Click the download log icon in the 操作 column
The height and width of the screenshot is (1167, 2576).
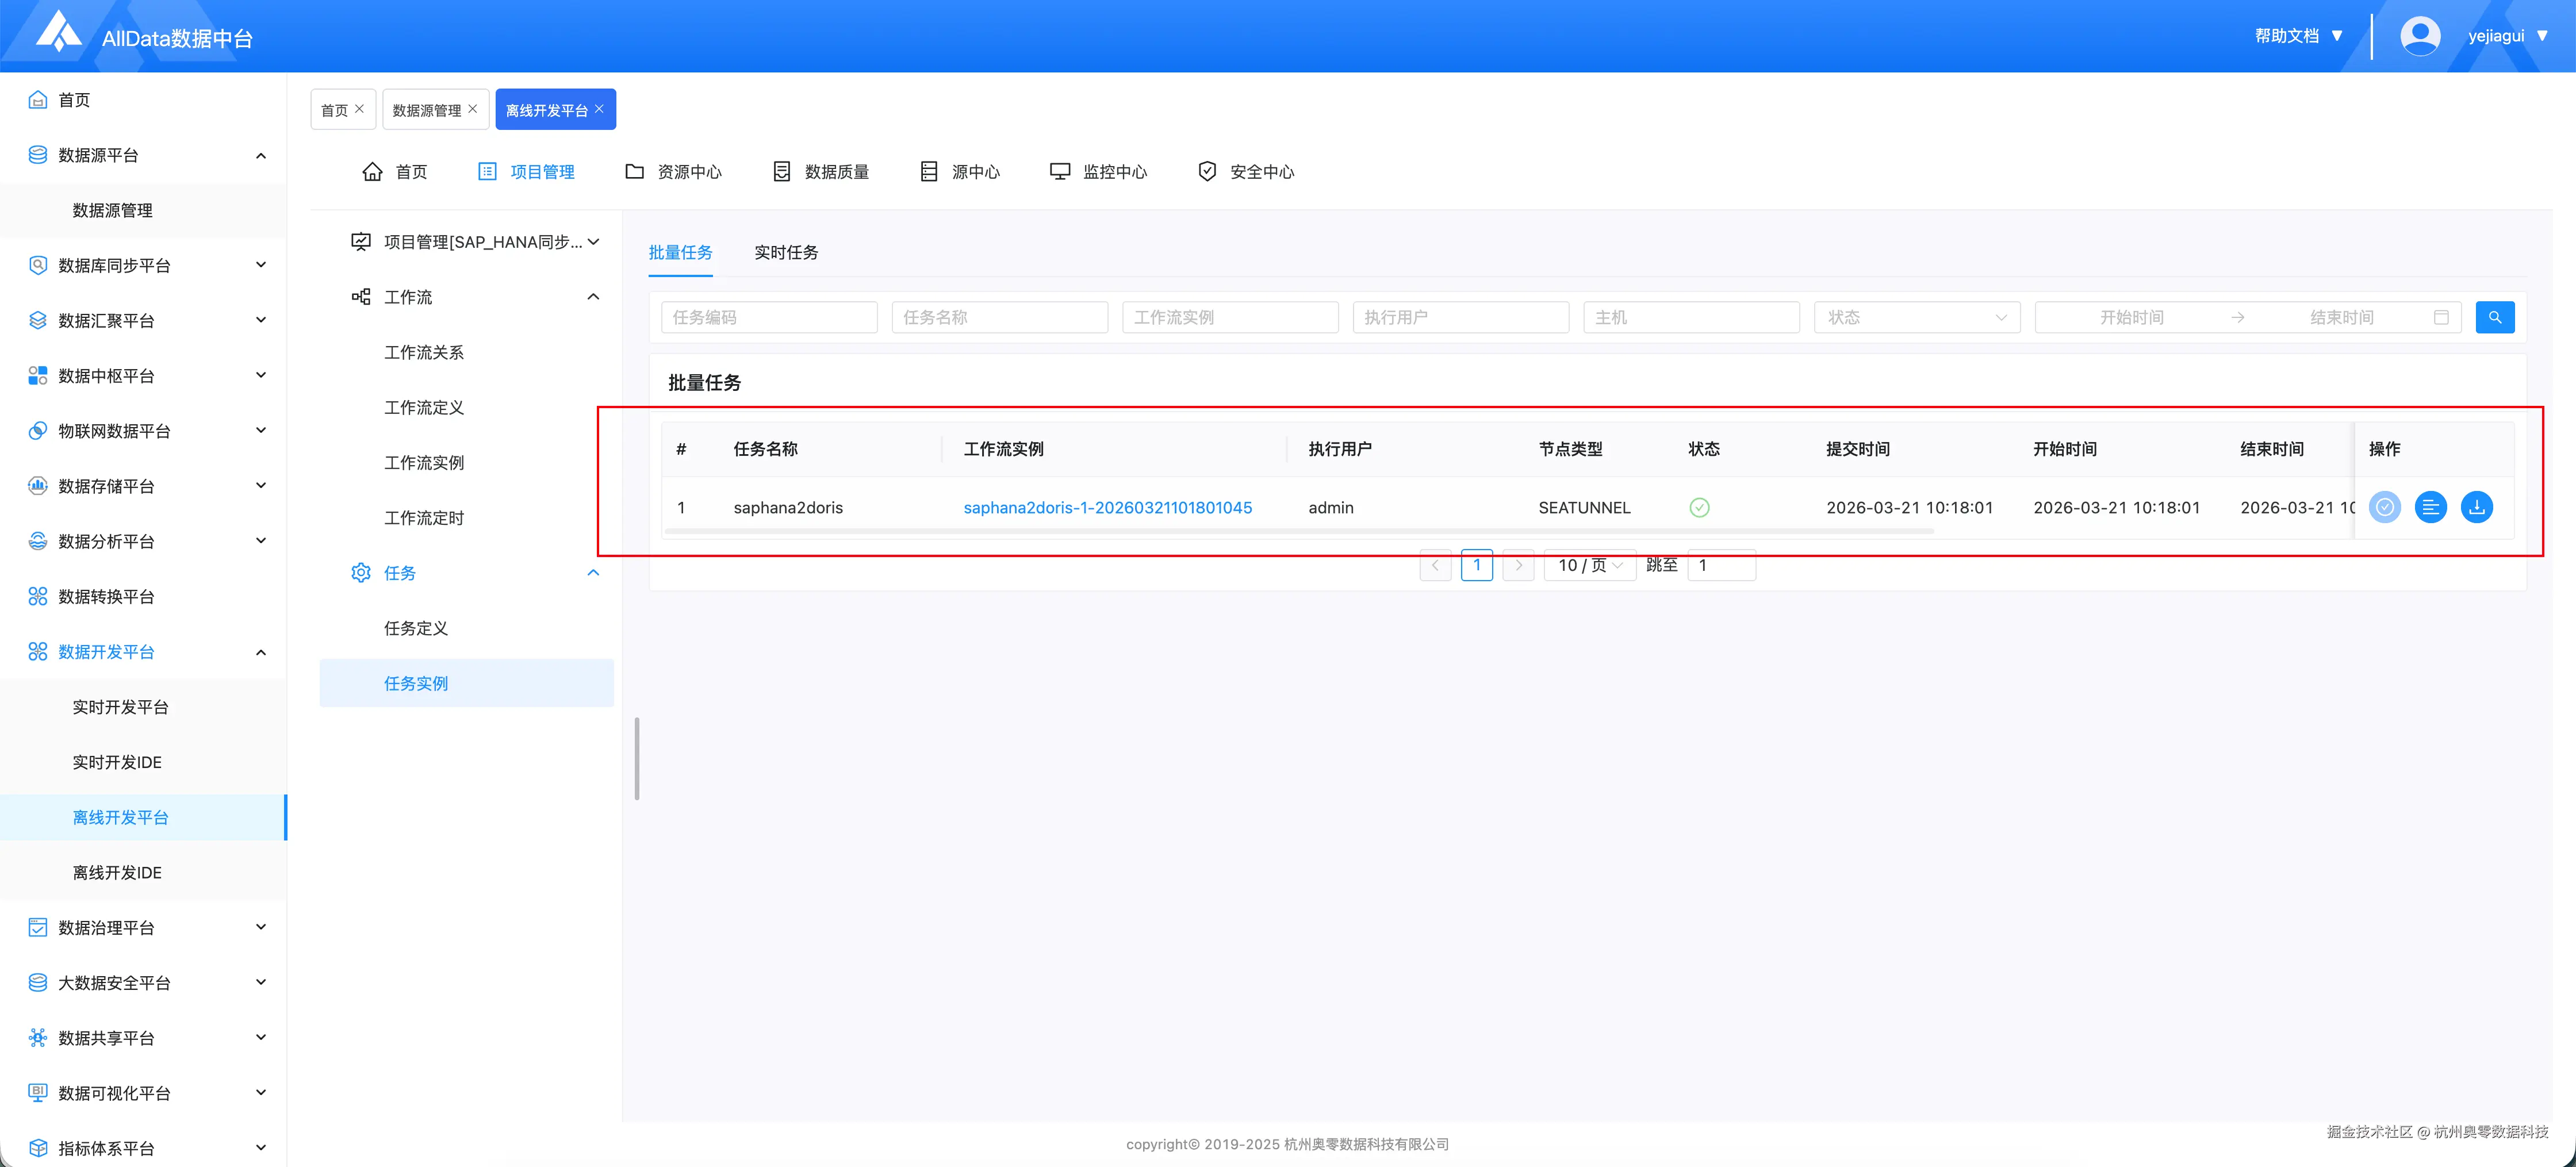2476,507
